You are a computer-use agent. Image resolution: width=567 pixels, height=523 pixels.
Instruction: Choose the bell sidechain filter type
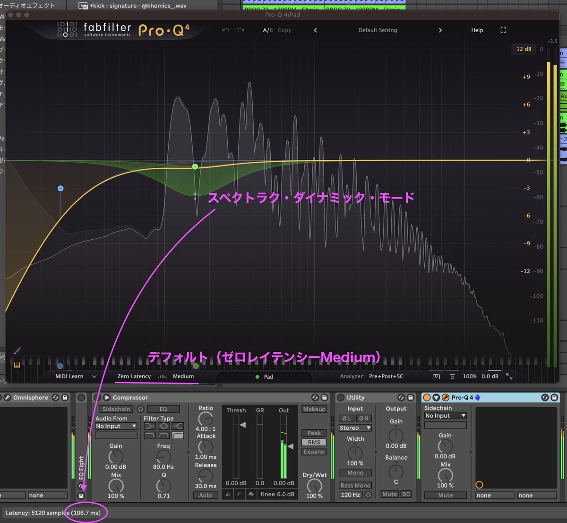[164, 427]
